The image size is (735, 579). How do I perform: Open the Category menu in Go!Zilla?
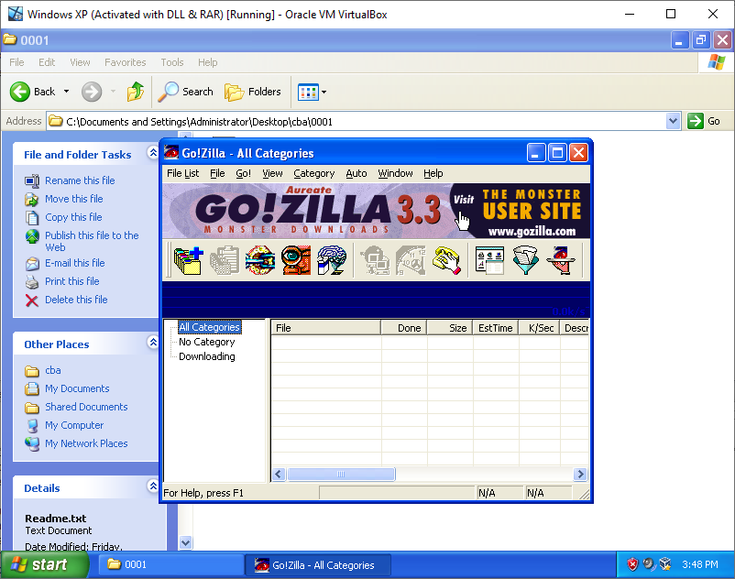coord(314,173)
